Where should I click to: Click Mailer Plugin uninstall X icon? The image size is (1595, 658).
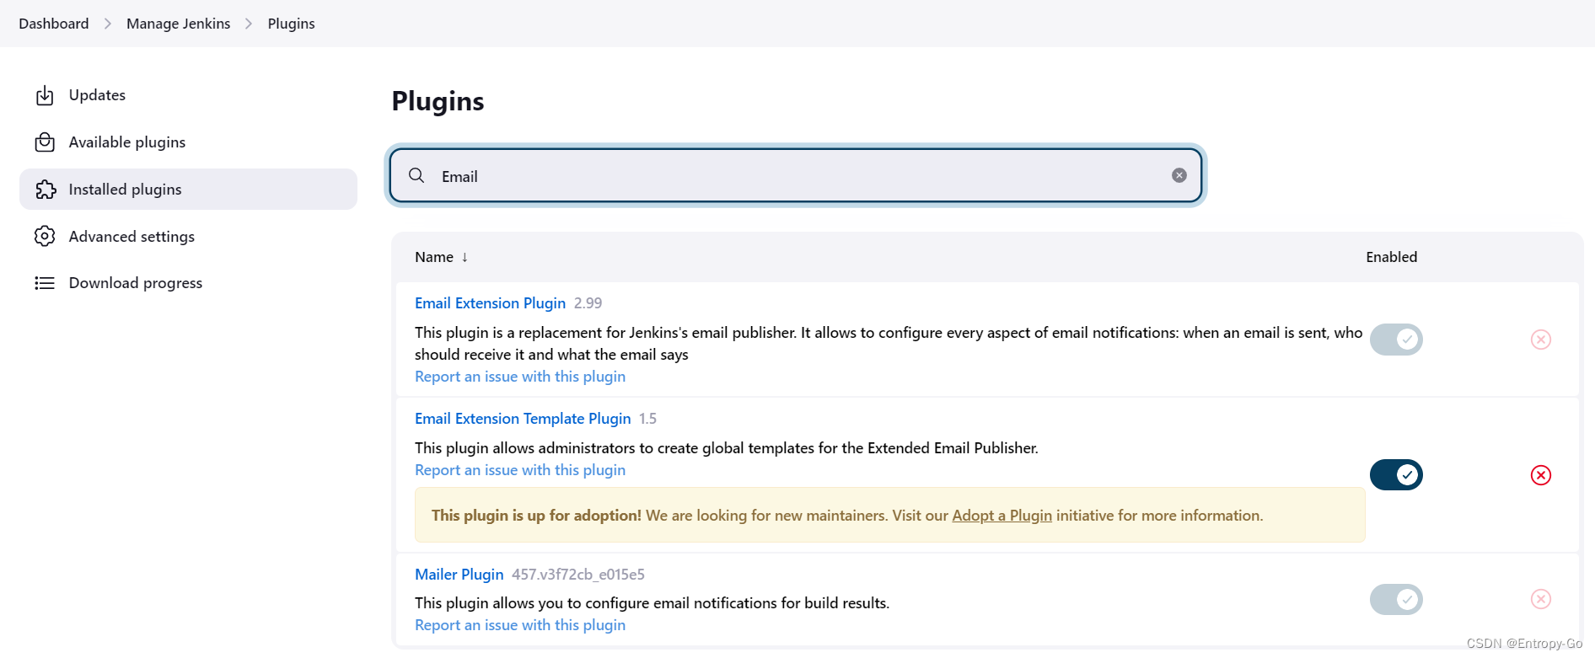[x=1541, y=599]
